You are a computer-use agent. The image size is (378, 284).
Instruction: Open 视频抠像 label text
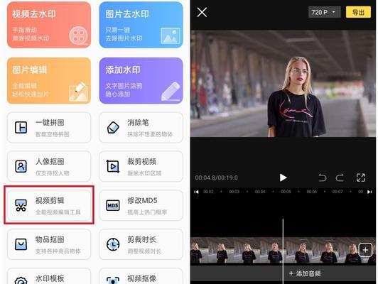142,278
